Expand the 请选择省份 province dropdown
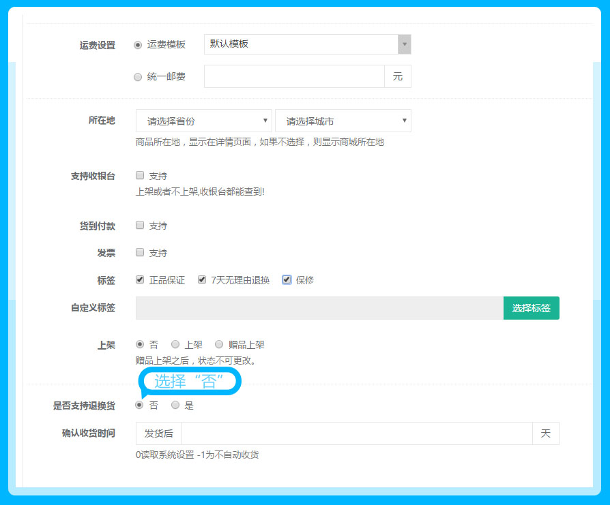Screen dimensions: 610x505 (x=203, y=121)
